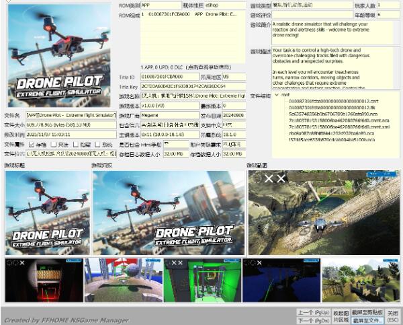The width and height of the screenshot is (403, 325).
Task: Select the dark blue night screenshot thumbnail
Action: point(281,281)
